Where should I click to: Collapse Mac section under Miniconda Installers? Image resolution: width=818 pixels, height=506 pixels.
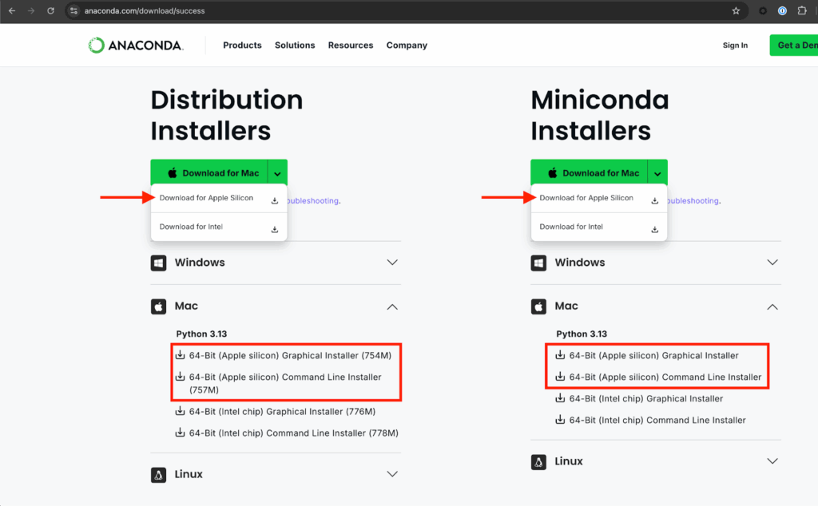tap(772, 306)
